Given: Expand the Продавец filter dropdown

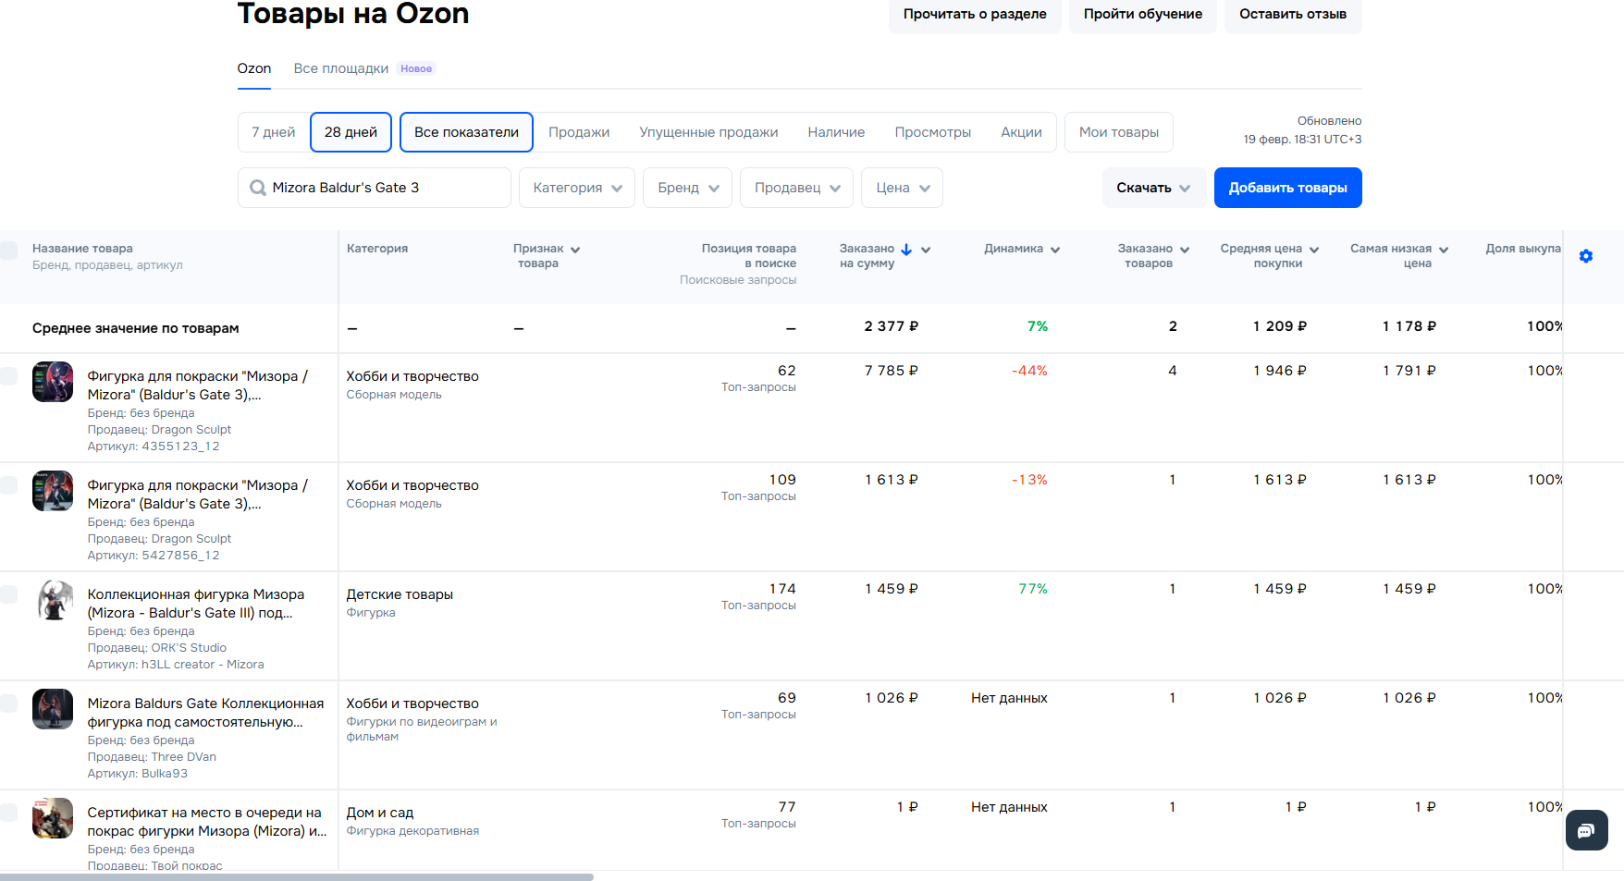Looking at the screenshot, I should (796, 188).
